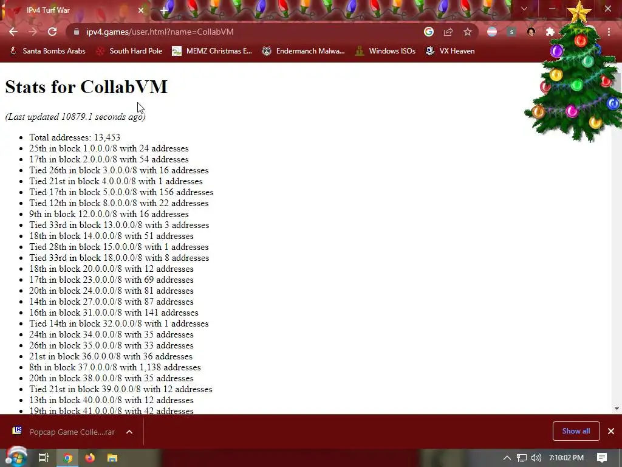Open volume control tray icon
Screen dimensions: 622x467
click(x=536, y=458)
